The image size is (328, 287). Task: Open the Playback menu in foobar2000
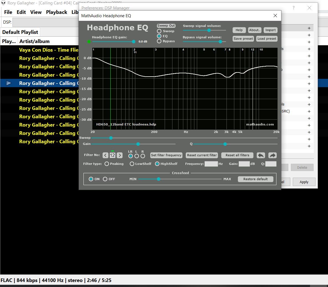[57, 12]
